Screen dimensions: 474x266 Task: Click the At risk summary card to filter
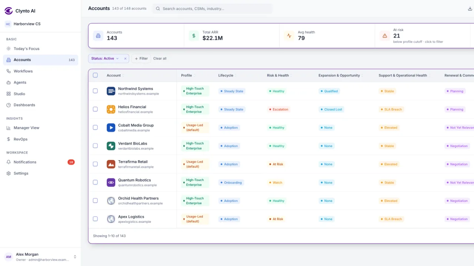(x=423, y=36)
